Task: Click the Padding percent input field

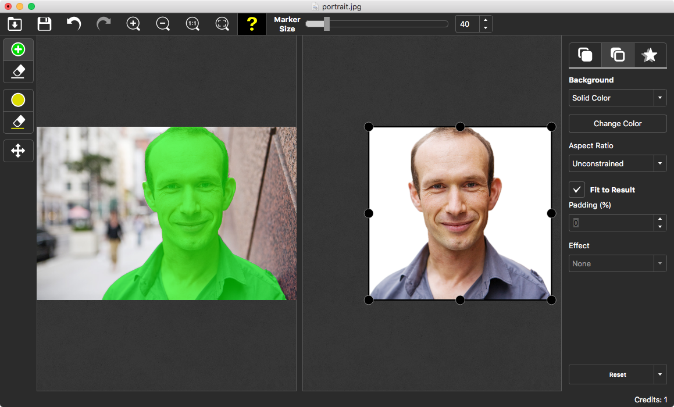Action: (611, 223)
